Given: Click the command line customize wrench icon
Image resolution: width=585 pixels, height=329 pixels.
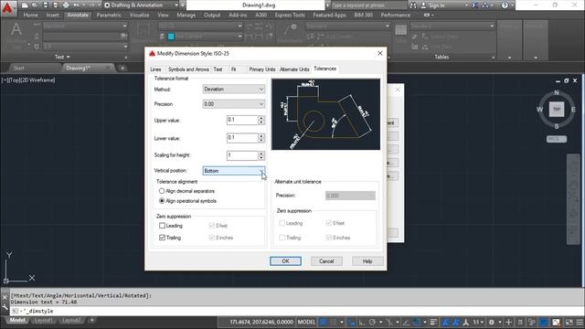Looking at the screenshot, I should pyautogui.click(x=5, y=307).
